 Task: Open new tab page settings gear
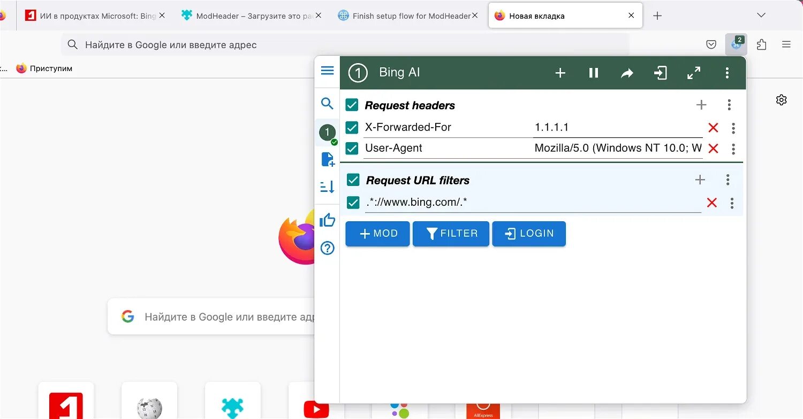tap(782, 100)
